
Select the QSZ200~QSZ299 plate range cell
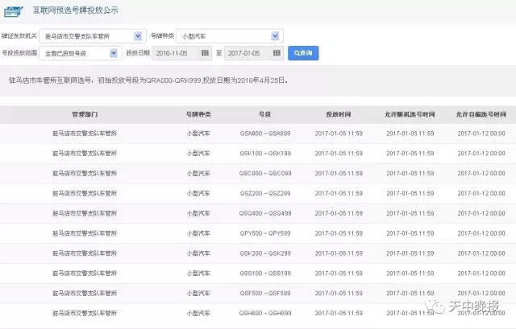(x=265, y=193)
